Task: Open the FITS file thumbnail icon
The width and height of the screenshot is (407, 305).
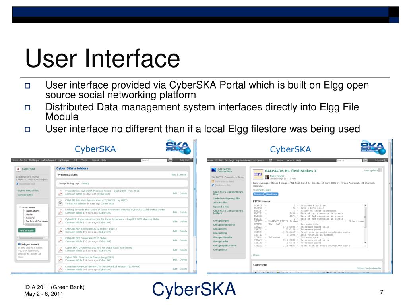Action: tap(258, 174)
